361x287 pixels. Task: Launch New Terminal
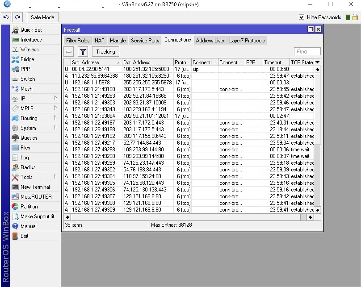point(35,187)
